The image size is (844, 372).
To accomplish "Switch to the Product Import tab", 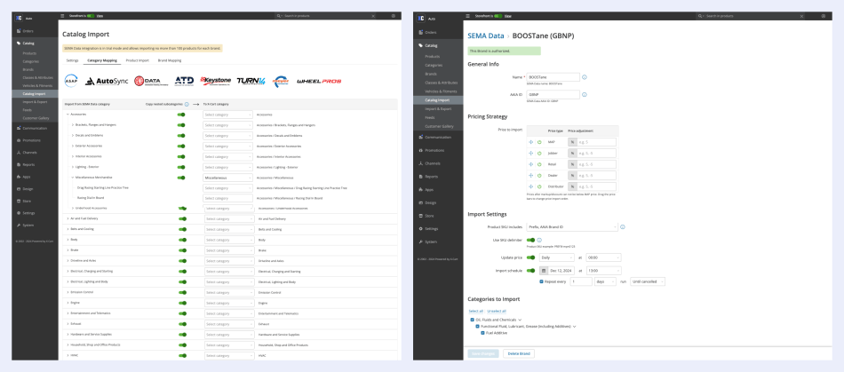I will (x=137, y=60).
